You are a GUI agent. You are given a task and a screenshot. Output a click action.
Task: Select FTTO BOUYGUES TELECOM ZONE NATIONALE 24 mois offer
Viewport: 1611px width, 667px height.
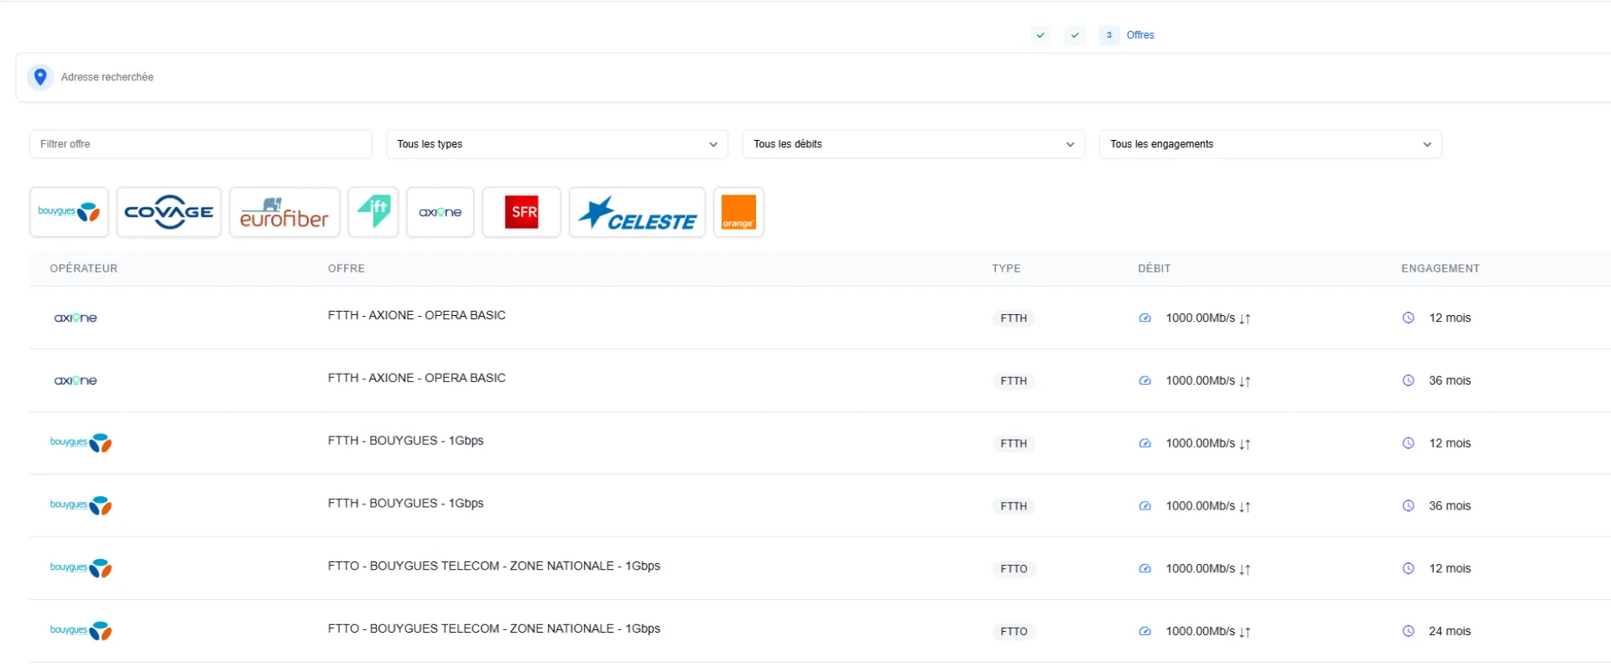pos(494,628)
